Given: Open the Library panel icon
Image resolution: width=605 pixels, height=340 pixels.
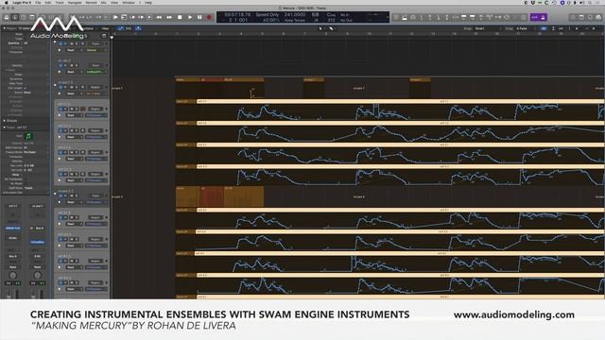Looking at the screenshot, I should tap(7, 17).
